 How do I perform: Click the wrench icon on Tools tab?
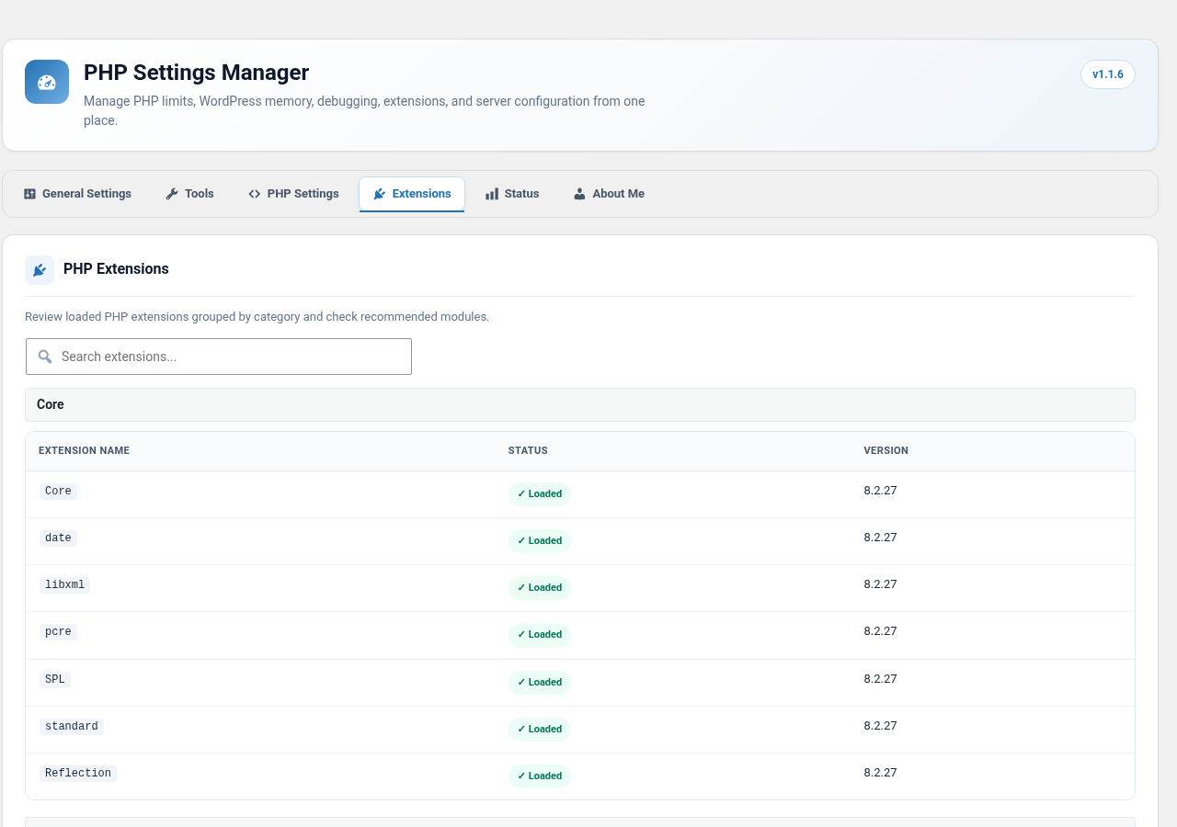point(172,194)
